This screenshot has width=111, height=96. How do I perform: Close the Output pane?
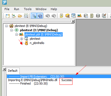4,69
